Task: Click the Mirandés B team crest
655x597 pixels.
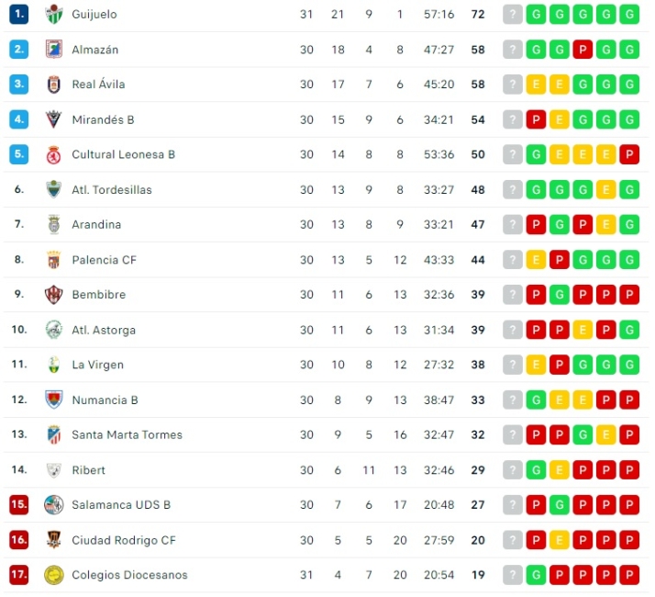Action: [x=53, y=119]
